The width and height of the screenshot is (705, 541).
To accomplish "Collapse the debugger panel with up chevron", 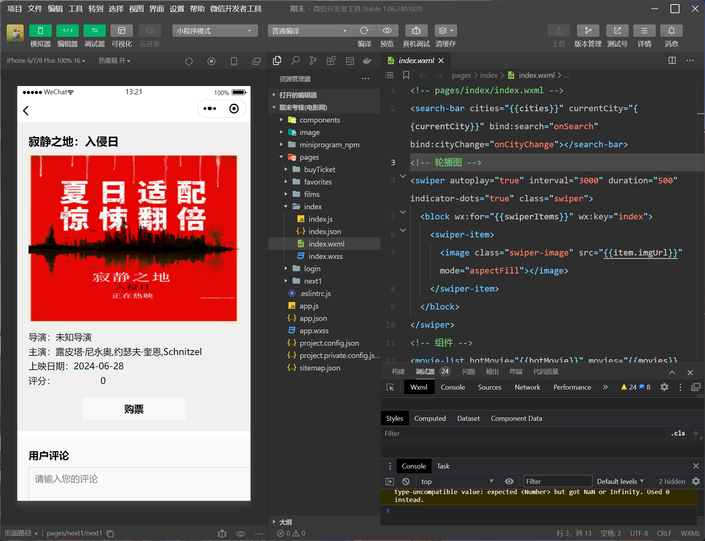I will coord(672,372).
